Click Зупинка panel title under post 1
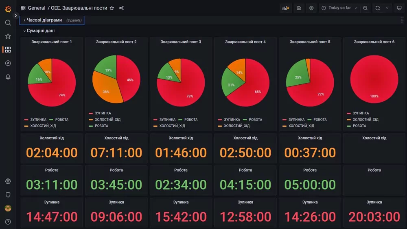This screenshot has width=407, height=229. tap(52, 202)
